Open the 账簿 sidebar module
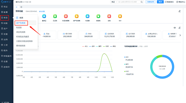Viewport: 186px width, 103px height. click(x=5, y=12)
